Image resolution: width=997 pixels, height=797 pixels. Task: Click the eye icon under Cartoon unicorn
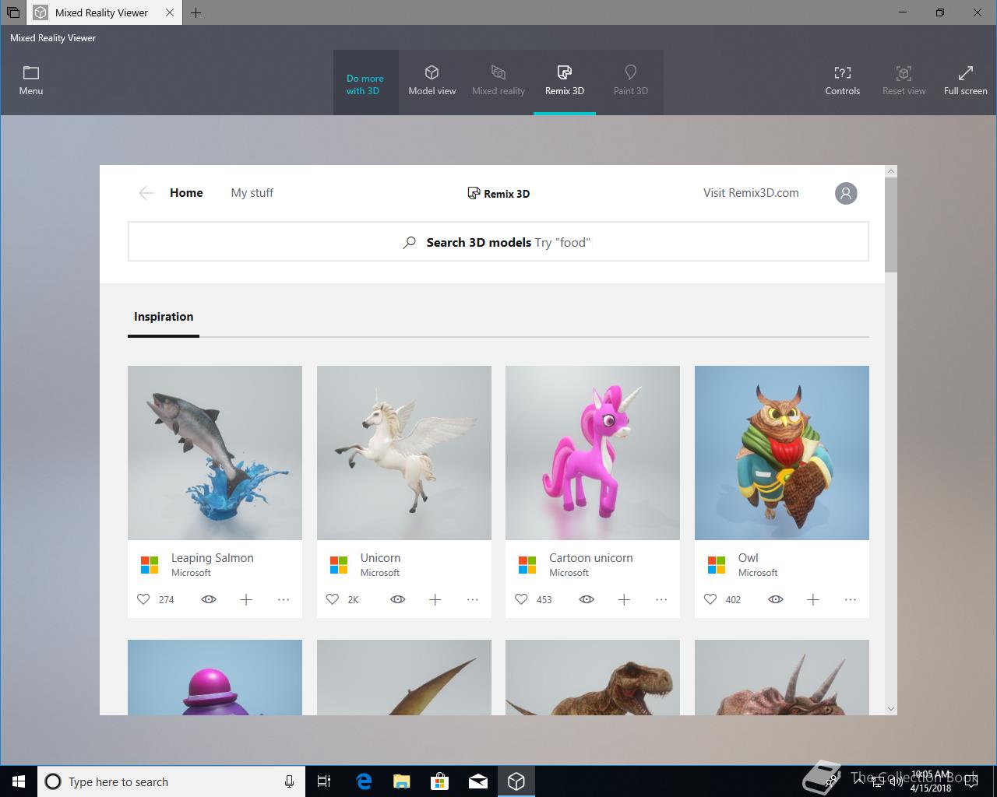pos(587,599)
